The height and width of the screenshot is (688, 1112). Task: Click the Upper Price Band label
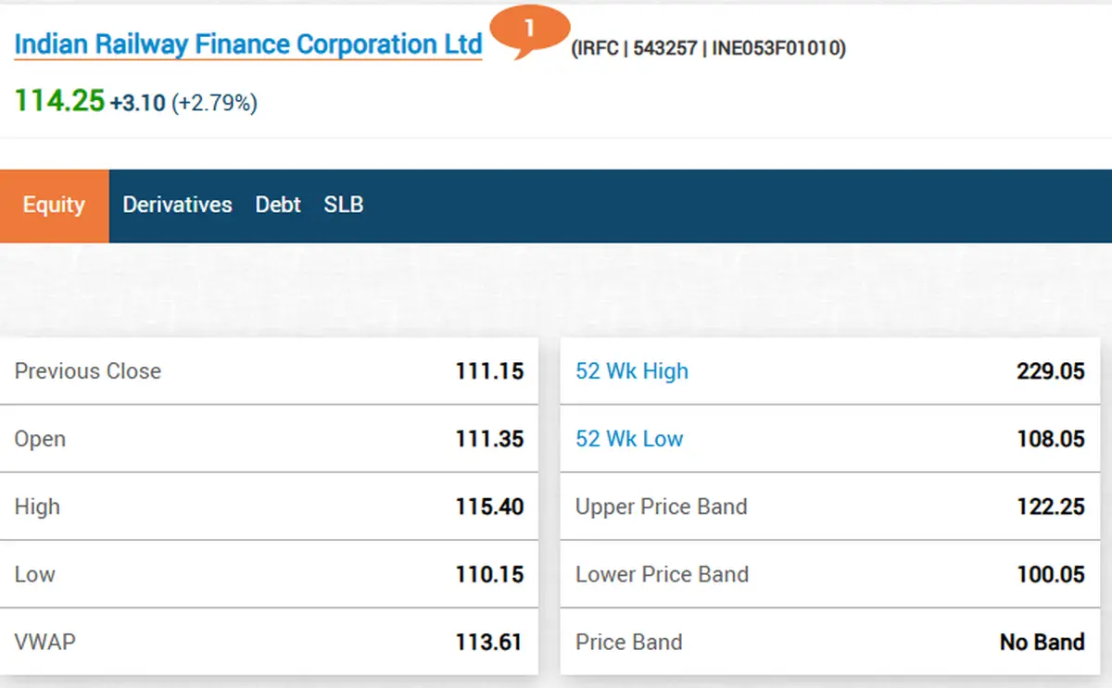pos(662,507)
